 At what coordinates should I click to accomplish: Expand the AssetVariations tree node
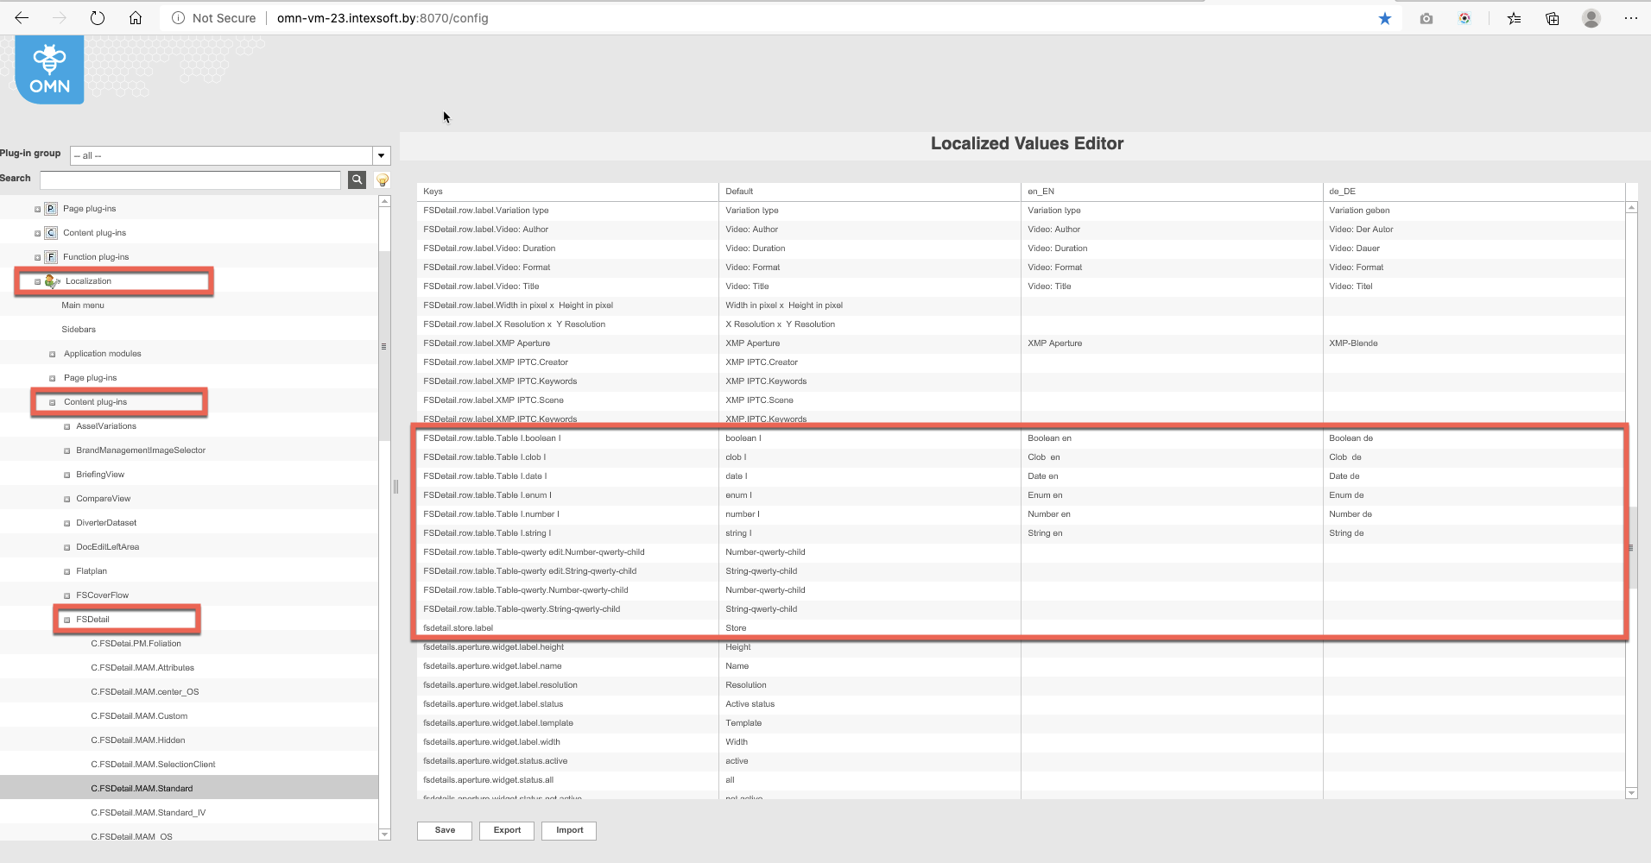click(x=66, y=425)
